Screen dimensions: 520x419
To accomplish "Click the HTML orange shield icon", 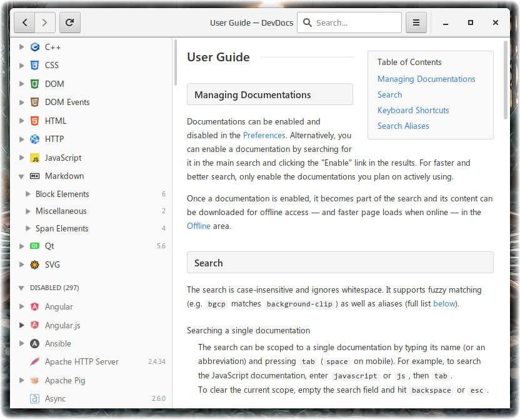I will click(35, 121).
